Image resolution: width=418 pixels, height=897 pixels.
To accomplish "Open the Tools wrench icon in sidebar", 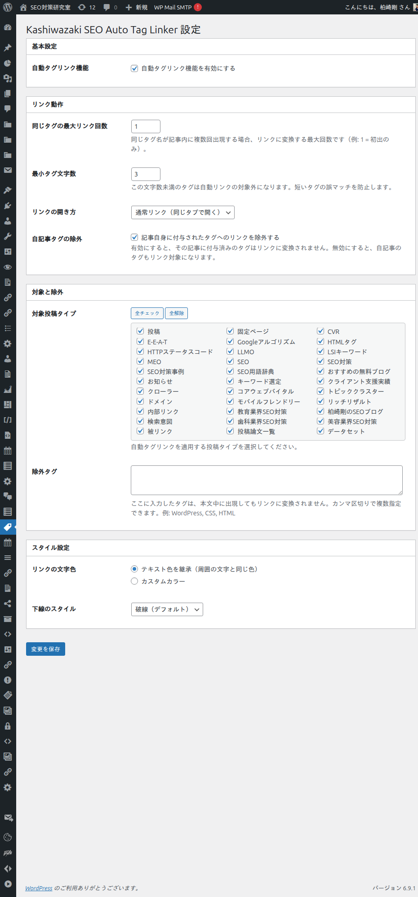I will click(8, 236).
